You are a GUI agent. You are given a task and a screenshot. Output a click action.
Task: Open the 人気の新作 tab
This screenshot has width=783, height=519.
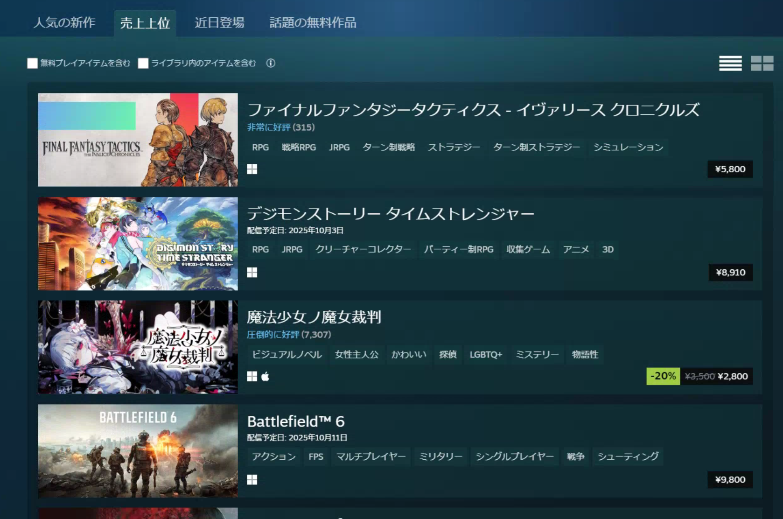[x=64, y=23]
